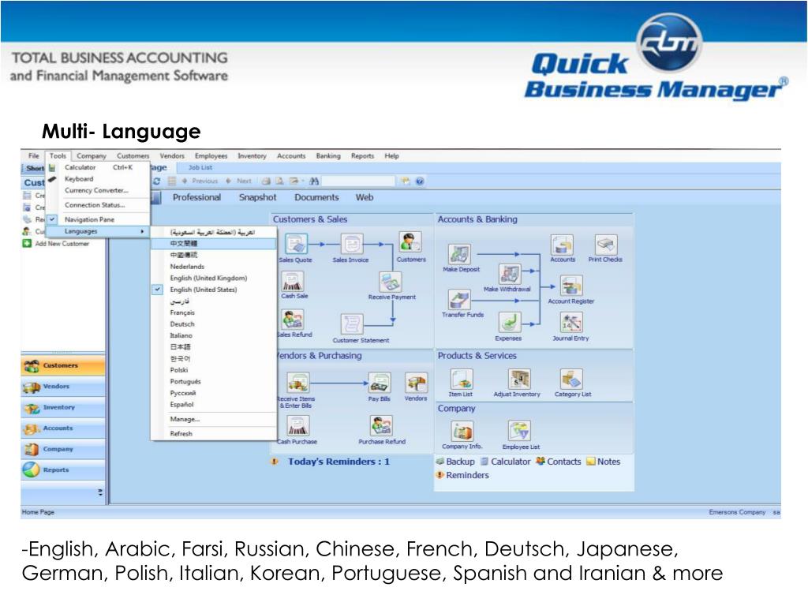This screenshot has height=606, width=808.
Task: Choose Français language
Action: tap(182, 312)
